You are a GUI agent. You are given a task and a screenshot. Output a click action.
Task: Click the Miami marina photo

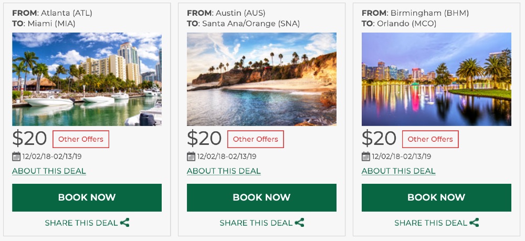point(87,79)
